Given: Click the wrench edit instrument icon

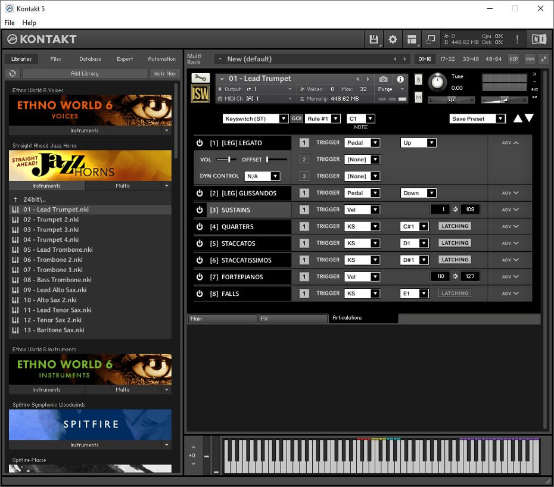Looking at the screenshot, I should point(200,78).
